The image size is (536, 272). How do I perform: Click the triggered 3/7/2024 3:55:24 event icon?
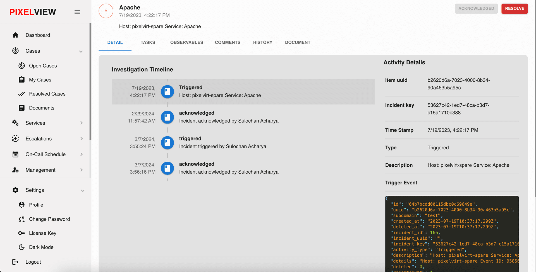click(x=167, y=143)
